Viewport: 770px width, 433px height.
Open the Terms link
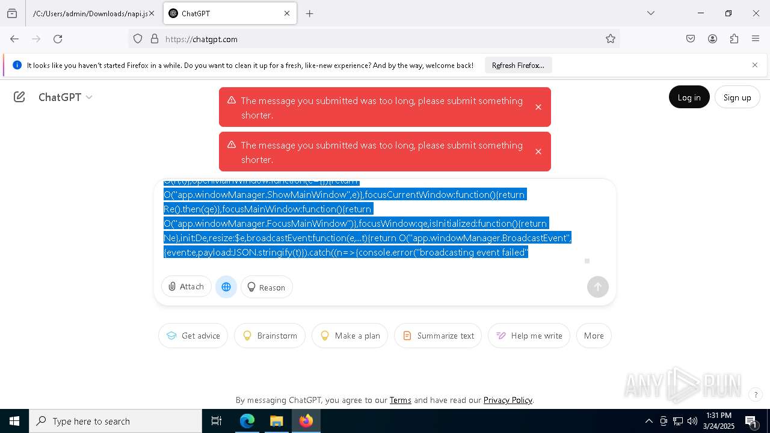tap(401, 400)
